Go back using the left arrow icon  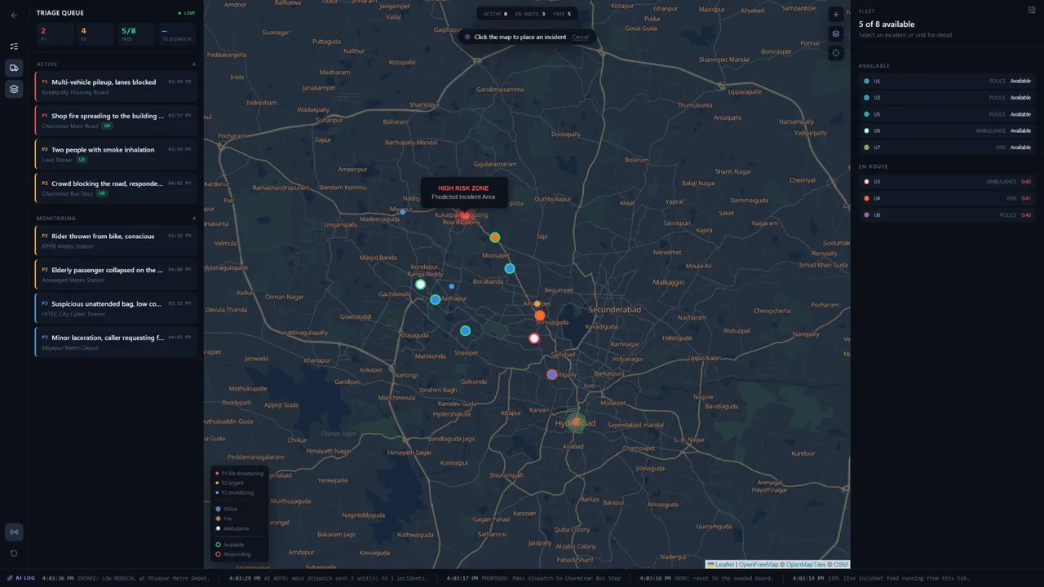pos(14,15)
